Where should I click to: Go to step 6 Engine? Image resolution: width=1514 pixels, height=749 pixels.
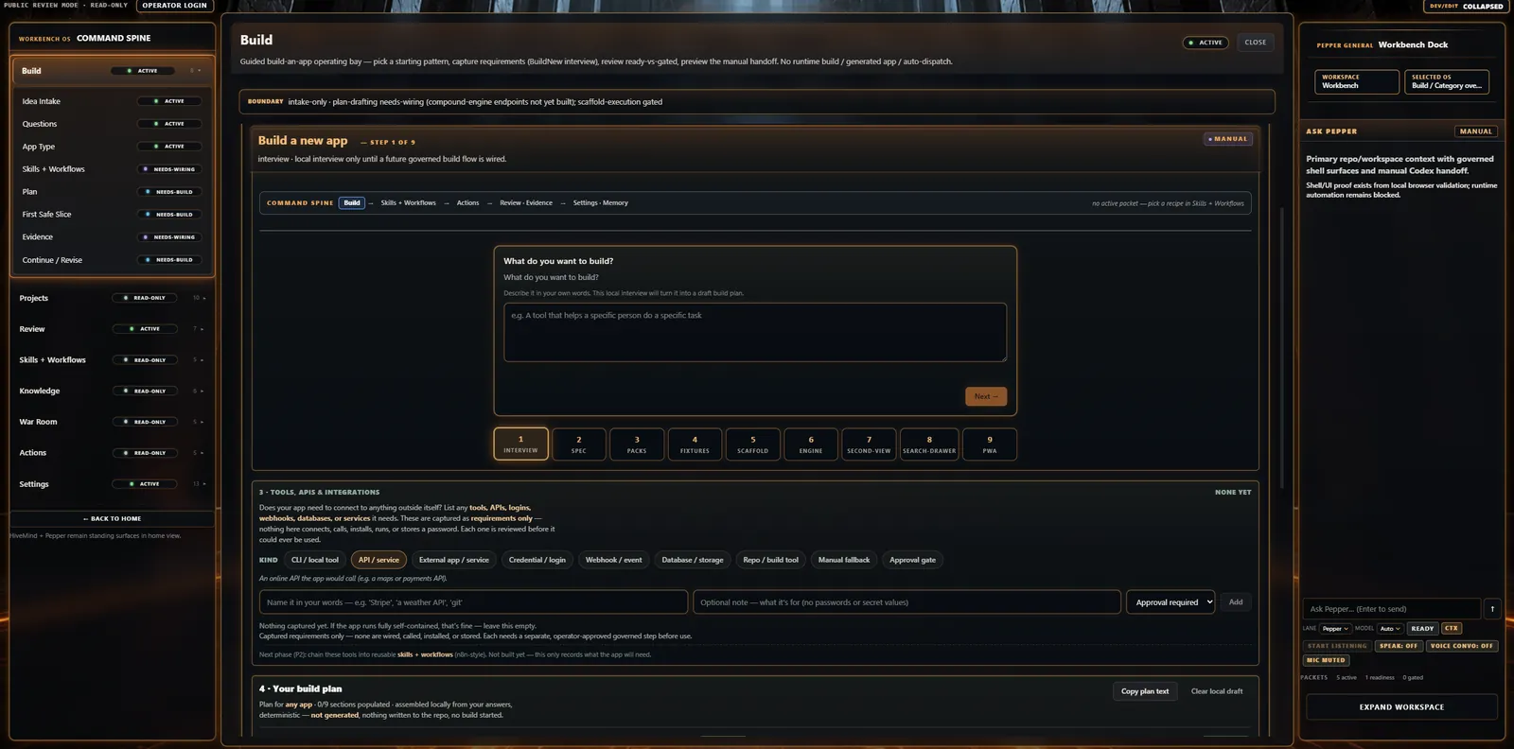(x=811, y=444)
